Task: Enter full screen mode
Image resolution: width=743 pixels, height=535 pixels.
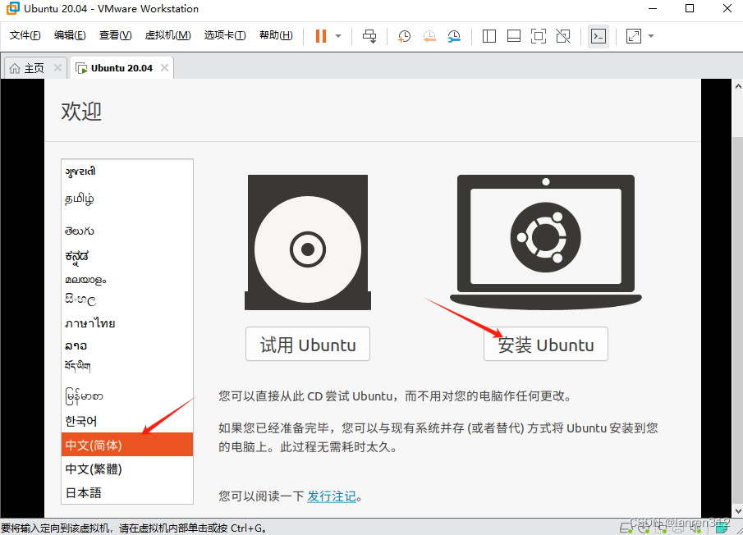Action: (539, 36)
